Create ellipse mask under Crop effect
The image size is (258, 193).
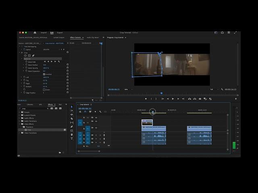25,55
